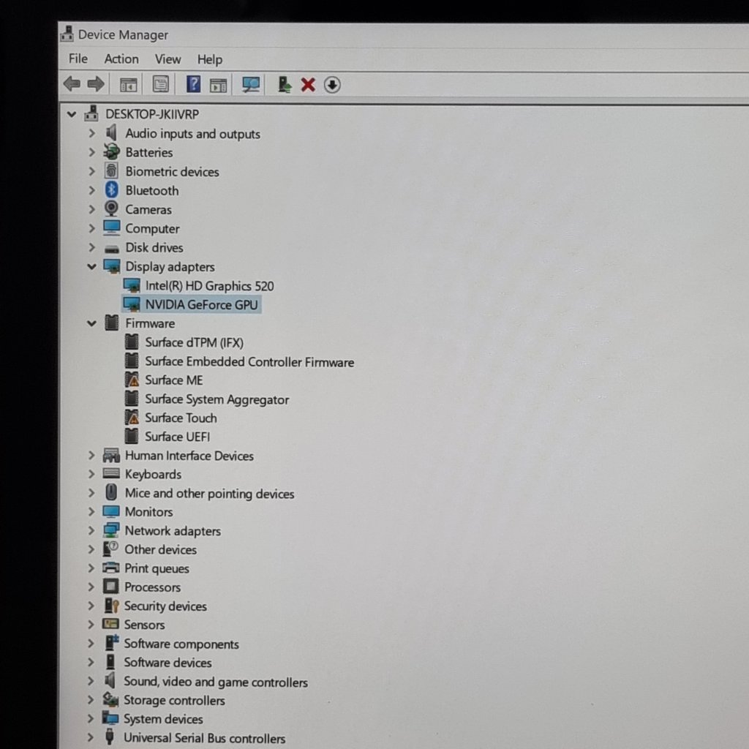Screen dimensions: 749x749
Task: Expand the System devices category
Action: click(x=91, y=718)
